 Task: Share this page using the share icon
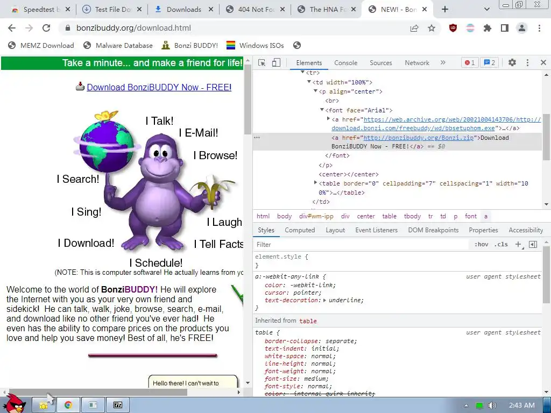[414, 28]
